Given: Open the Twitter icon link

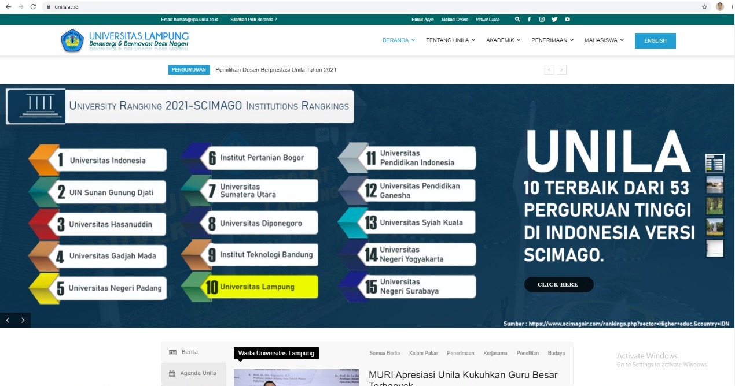Looking at the screenshot, I should pyautogui.click(x=554, y=19).
